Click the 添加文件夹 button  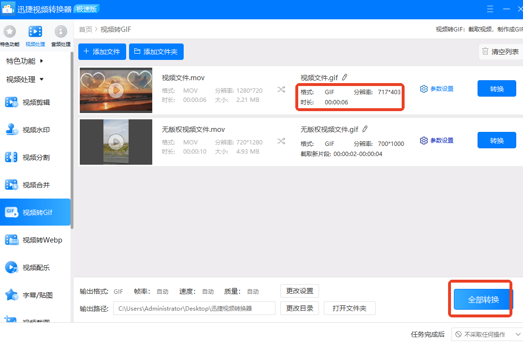pos(156,52)
